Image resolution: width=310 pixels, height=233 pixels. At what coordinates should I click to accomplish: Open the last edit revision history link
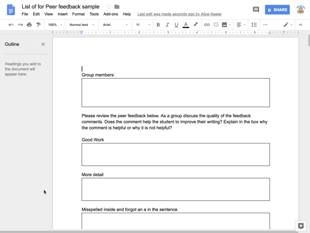point(180,14)
